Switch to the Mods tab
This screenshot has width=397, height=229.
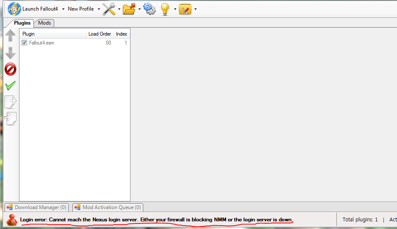pos(44,23)
